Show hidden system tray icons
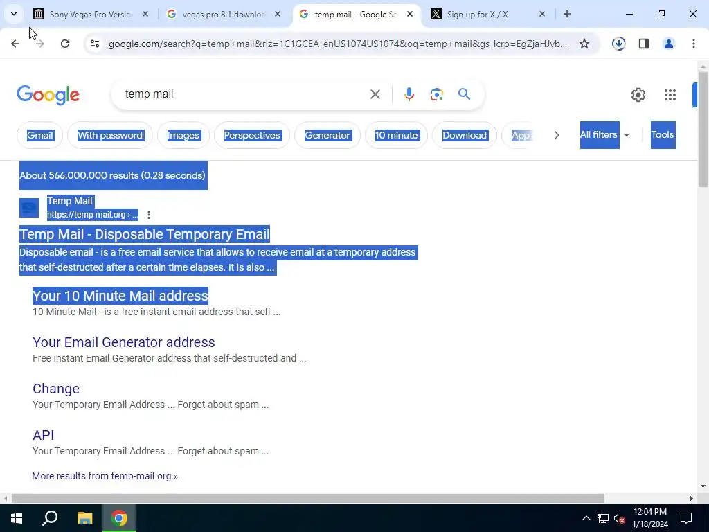This screenshot has width=709, height=532. [x=586, y=518]
